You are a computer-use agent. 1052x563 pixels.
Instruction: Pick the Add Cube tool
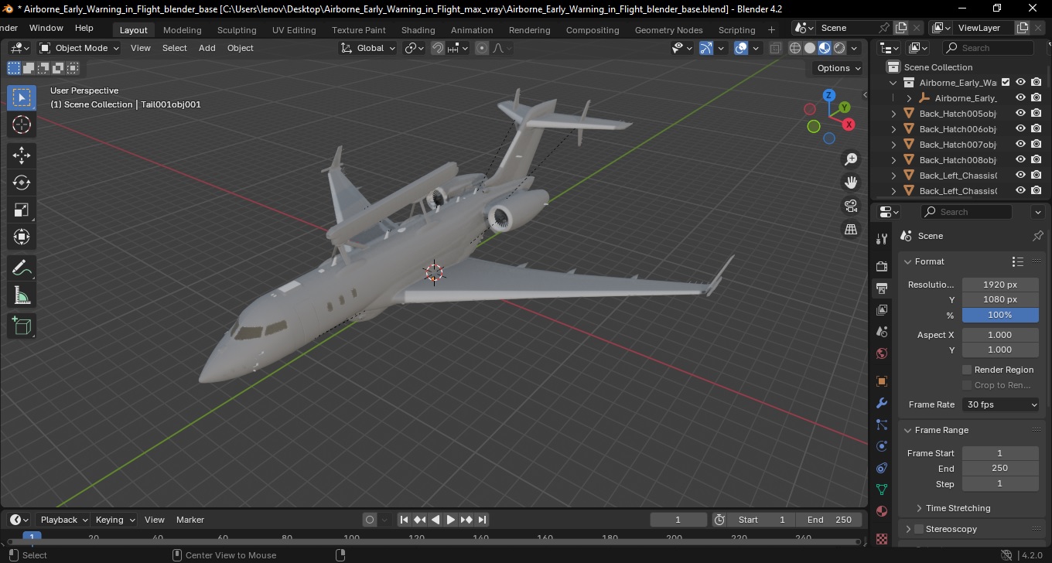(x=22, y=326)
